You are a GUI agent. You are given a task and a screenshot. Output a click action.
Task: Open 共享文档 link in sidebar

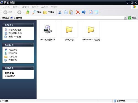(x=13, y=57)
